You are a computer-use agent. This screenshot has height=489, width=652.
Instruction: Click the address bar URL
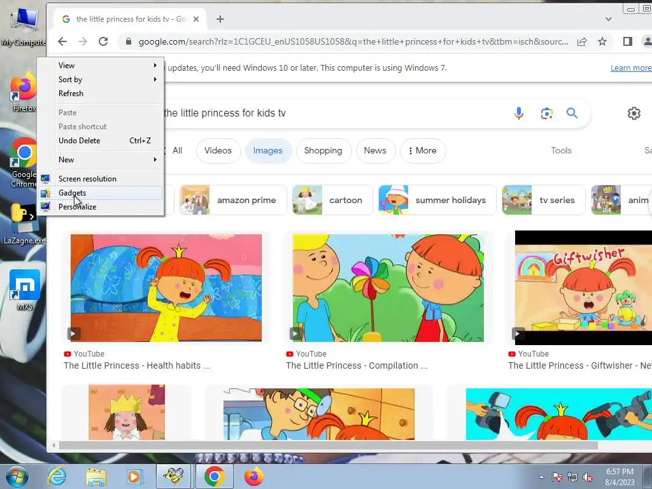click(x=353, y=41)
